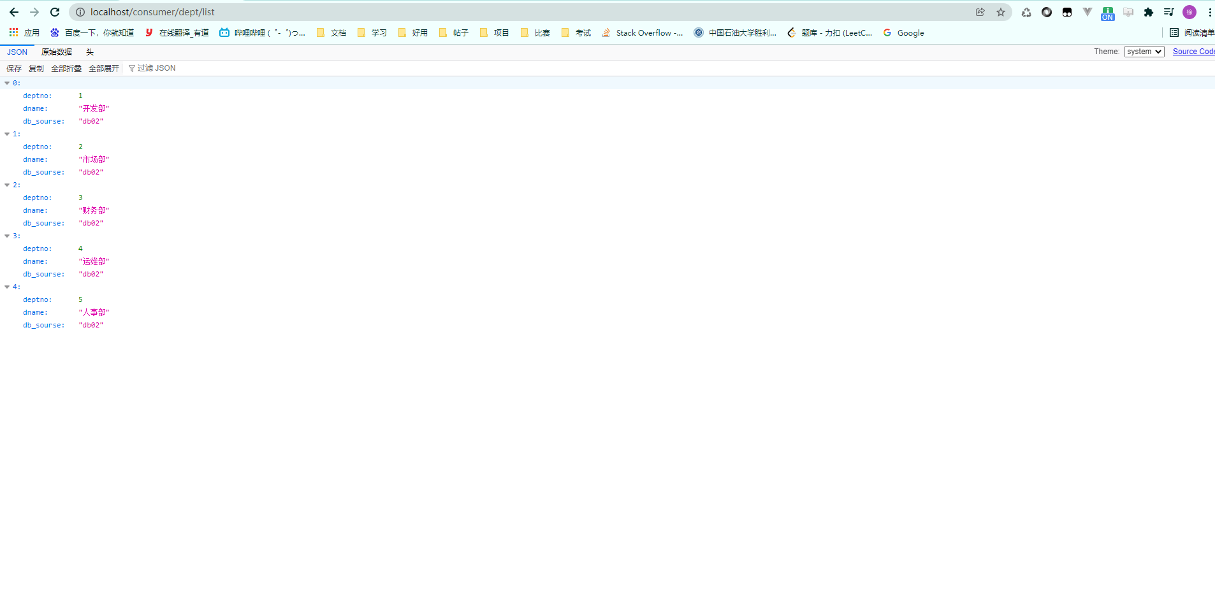Screen dimensions: 1215x611
Task: Go back to previous page
Action: (14, 12)
